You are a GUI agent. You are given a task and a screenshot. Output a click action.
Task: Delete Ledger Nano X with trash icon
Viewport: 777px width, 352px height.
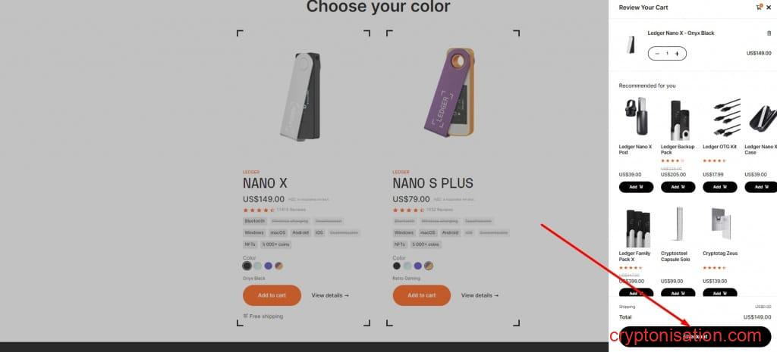click(769, 33)
